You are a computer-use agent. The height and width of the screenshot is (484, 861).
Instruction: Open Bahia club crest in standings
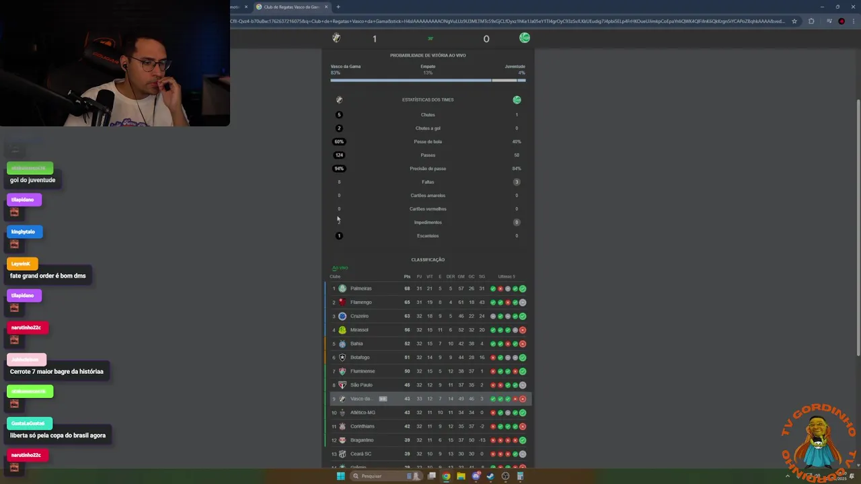[342, 344]
